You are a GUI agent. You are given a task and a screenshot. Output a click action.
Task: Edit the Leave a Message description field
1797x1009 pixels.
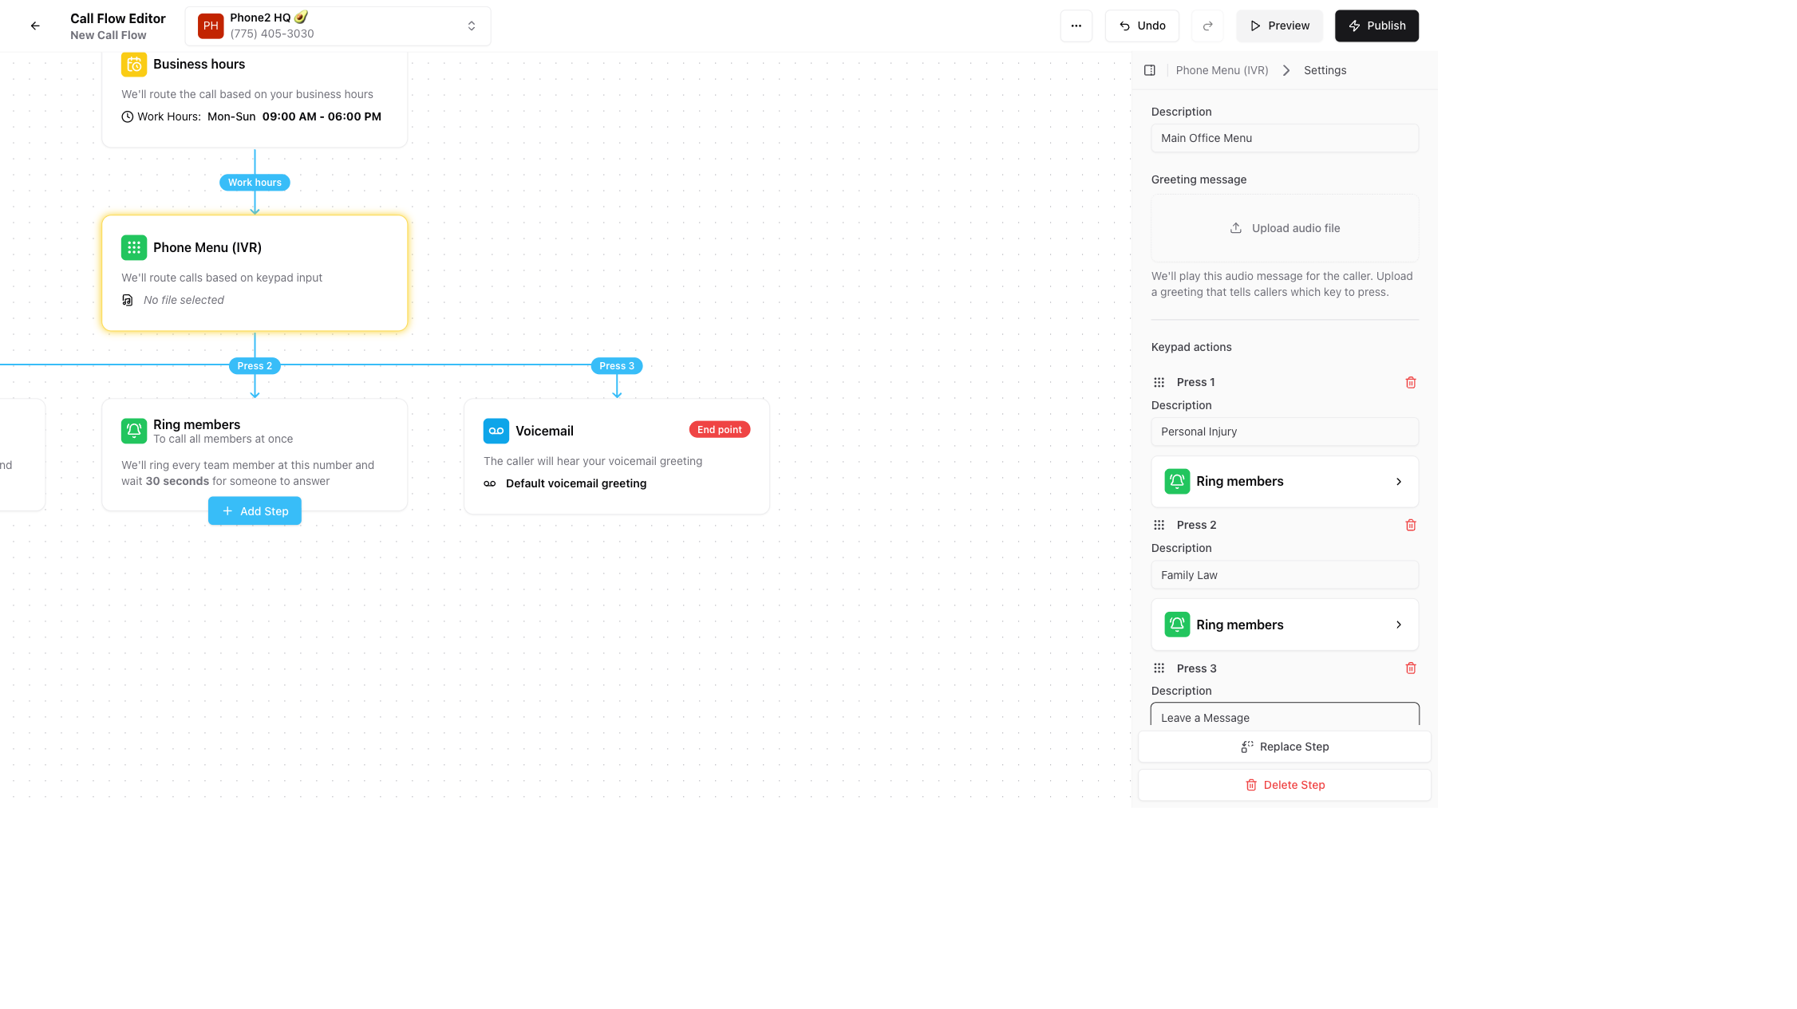pyautogui.click(x=1285, y=715)
